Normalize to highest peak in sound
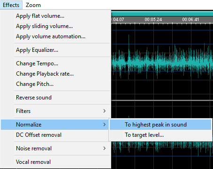Image resolution: width=213 pixels, height=169 pixels. [x=160, y=125]
